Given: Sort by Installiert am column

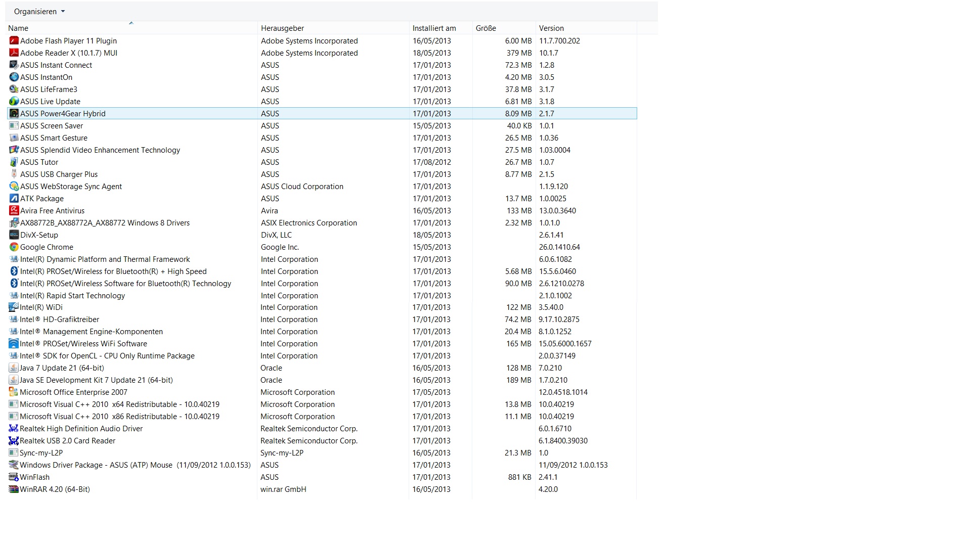Looking at the screenshot, I should coord(434,28).
